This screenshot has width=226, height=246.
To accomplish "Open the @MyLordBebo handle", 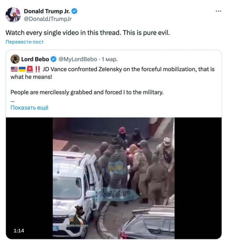I will tap(78, 59).
